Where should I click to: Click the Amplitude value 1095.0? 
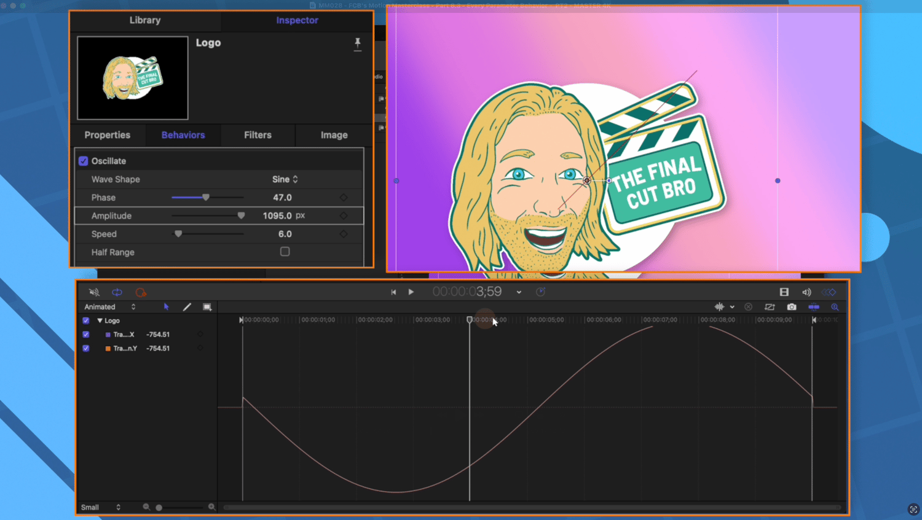point(277,215)
